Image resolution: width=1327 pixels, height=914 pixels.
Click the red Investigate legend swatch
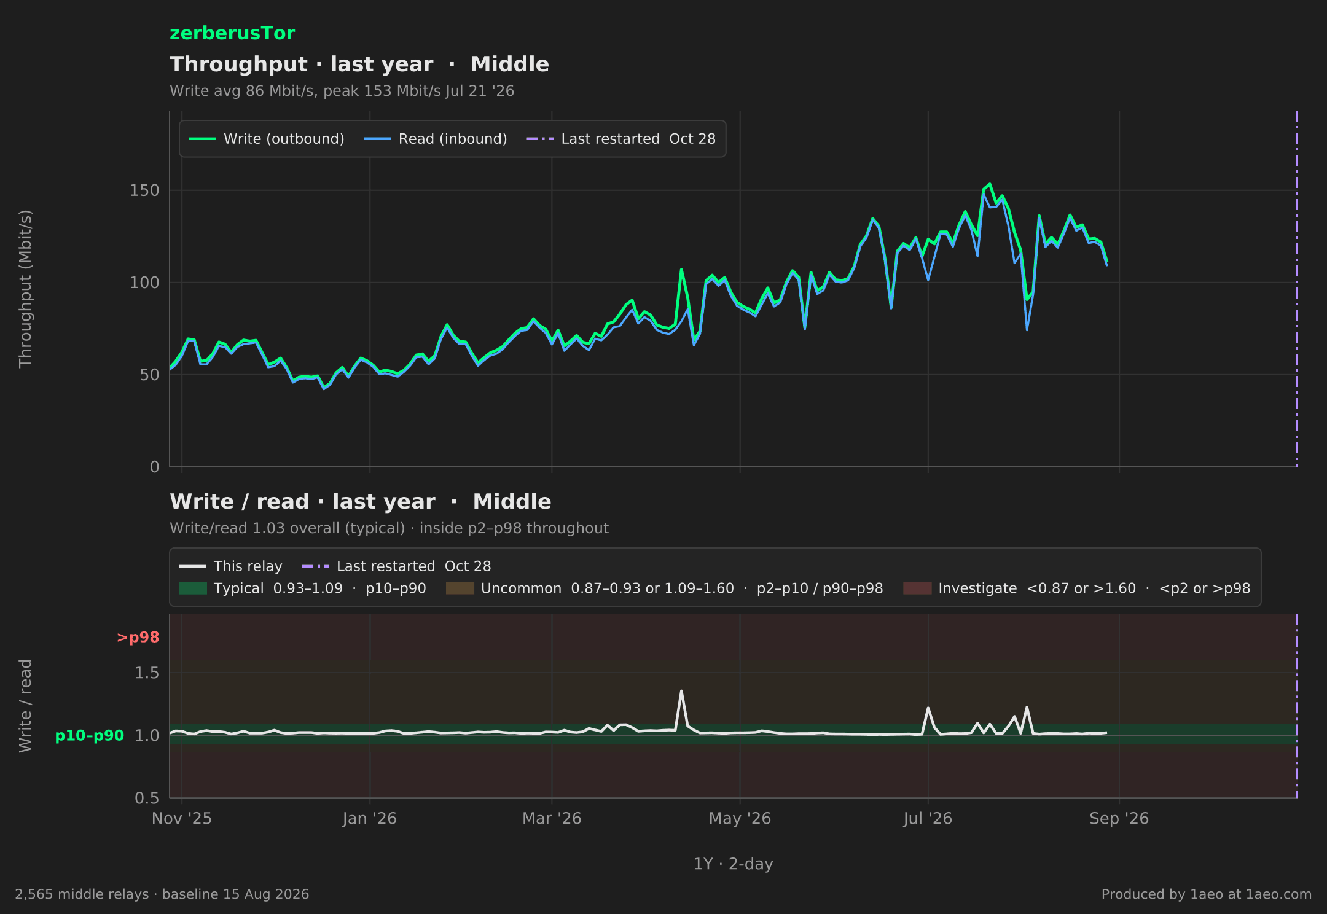pos(917,588)
